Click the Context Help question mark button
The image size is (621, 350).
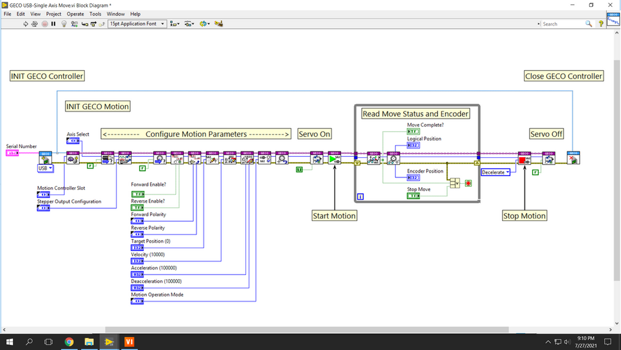click(601, 24)
